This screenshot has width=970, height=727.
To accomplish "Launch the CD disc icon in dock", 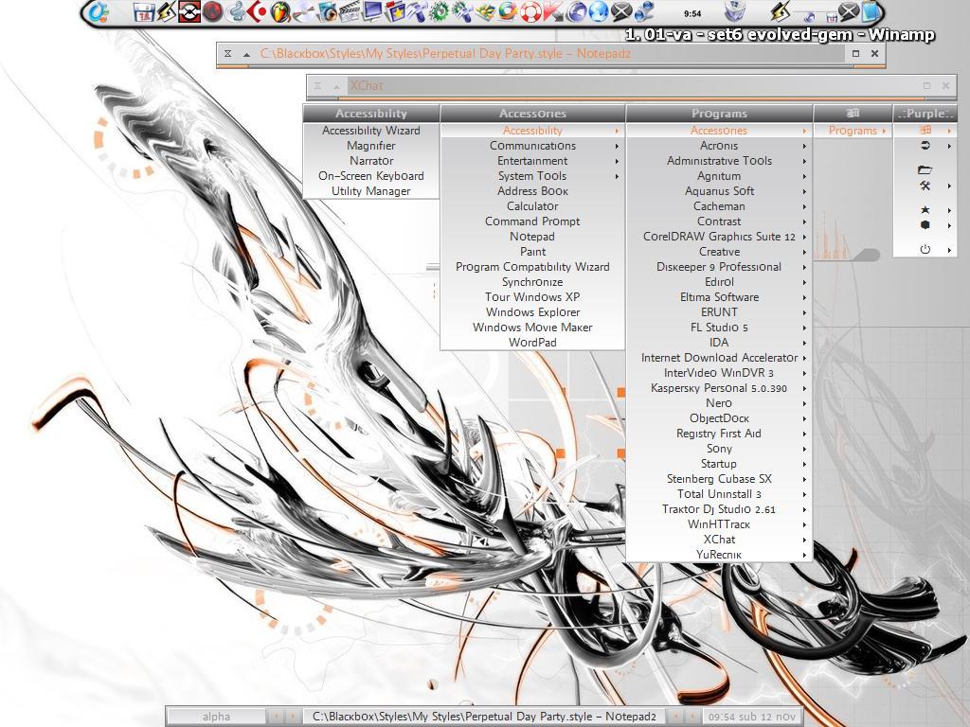I will click(x=303, y=11).
